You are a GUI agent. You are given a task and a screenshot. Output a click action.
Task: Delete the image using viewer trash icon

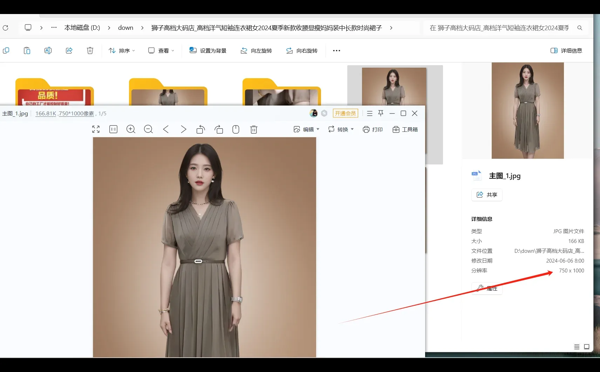(254, 129)
